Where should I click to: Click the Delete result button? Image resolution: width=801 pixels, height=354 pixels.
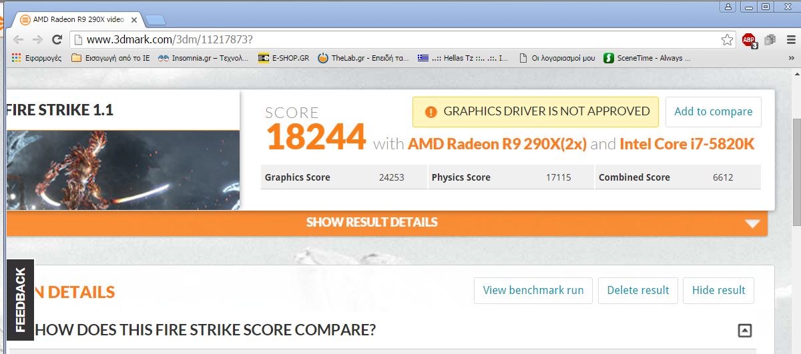pos(638,291)
